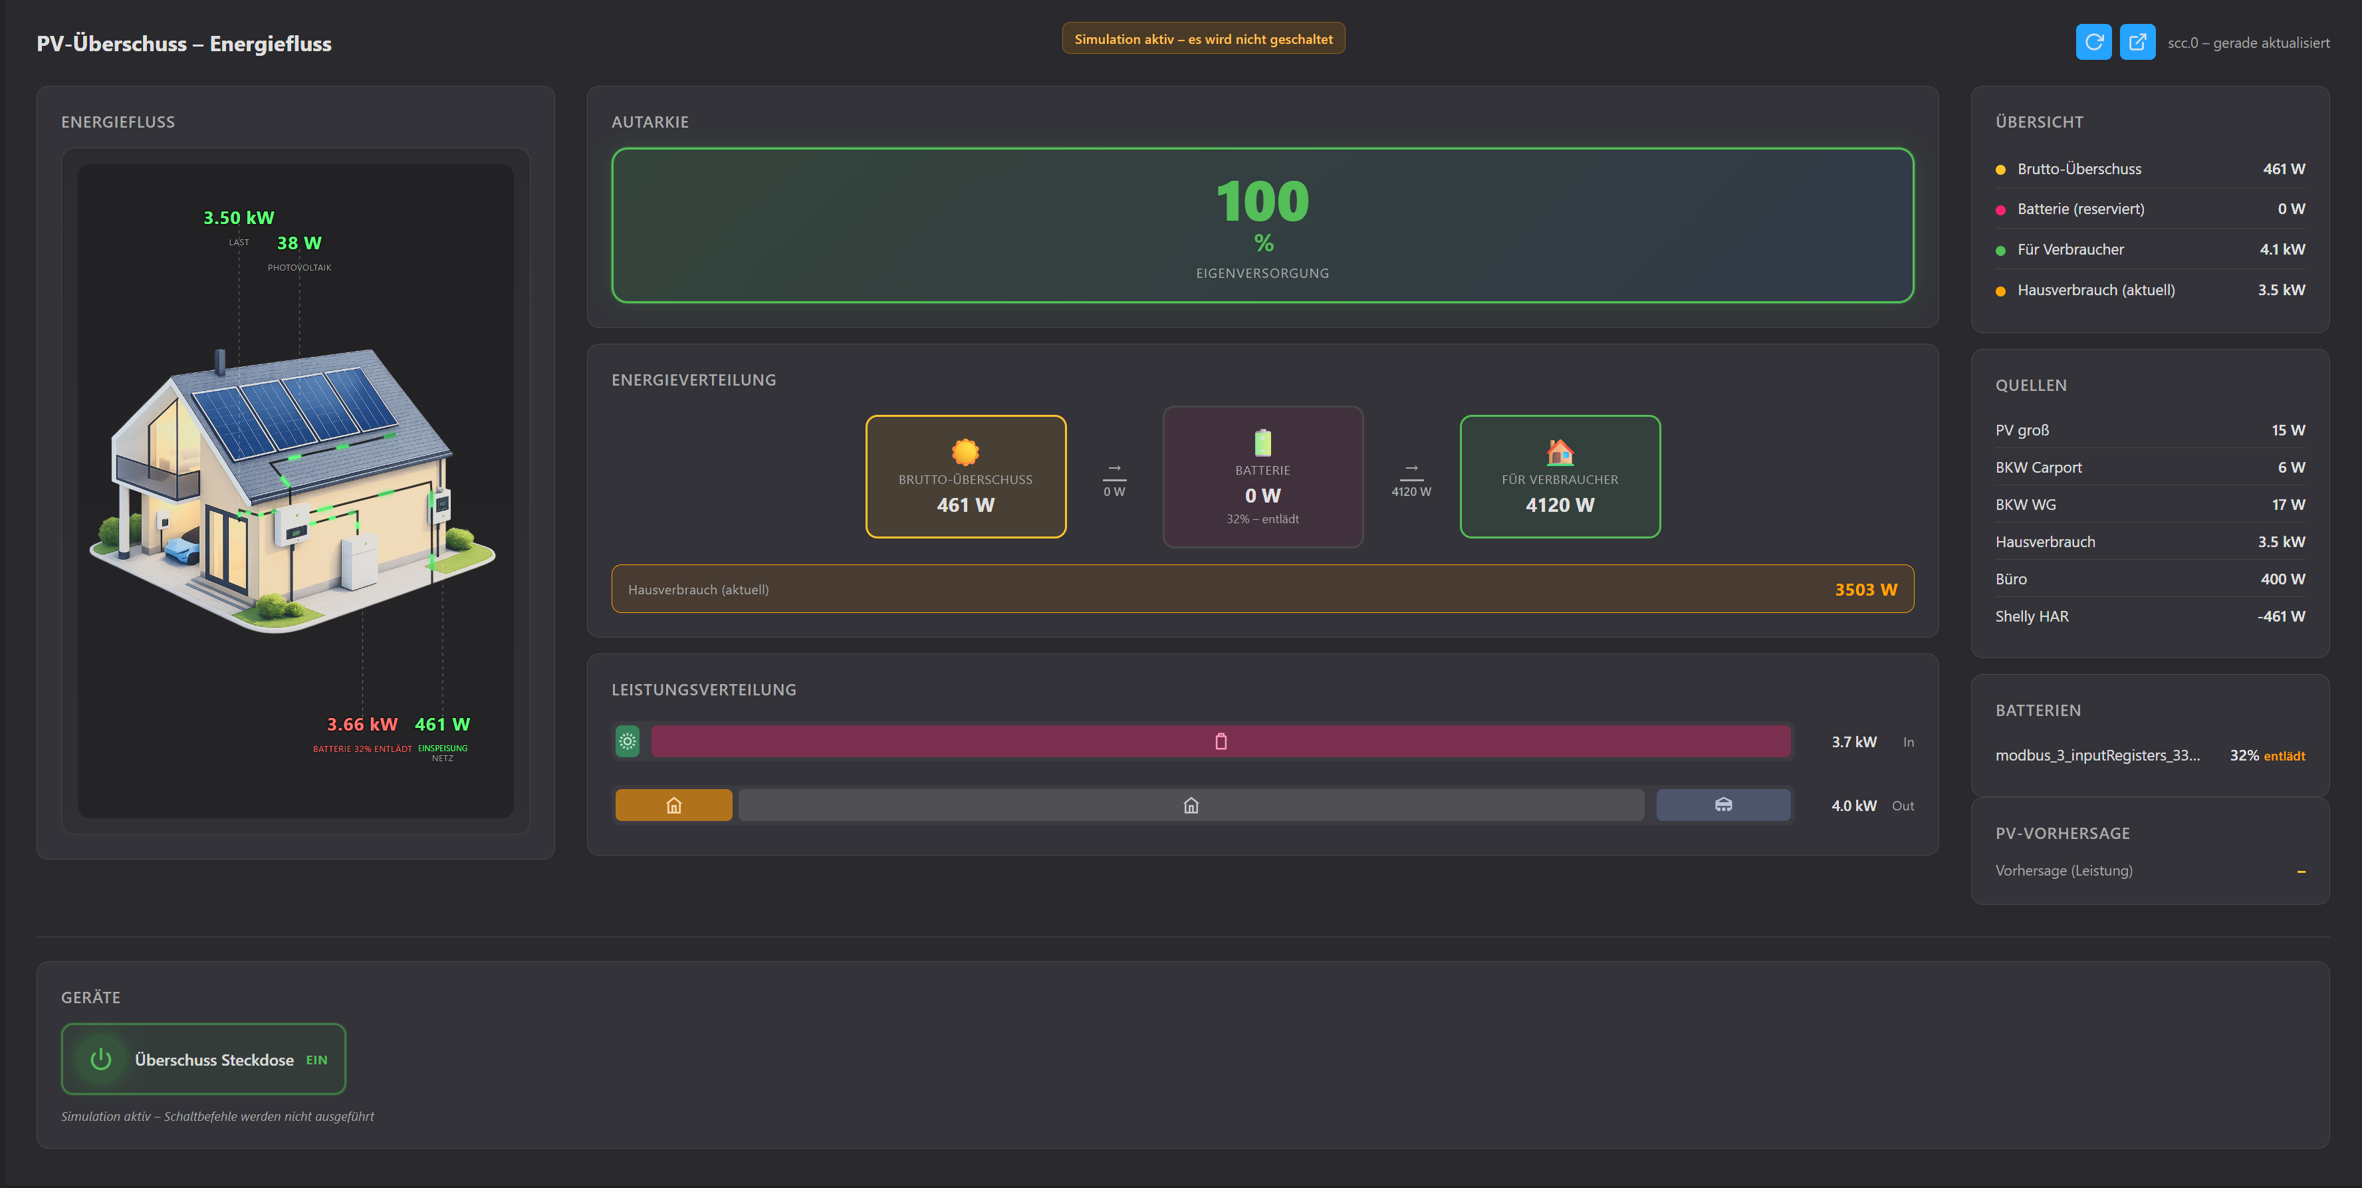Click the orange house segment in Out bar
The width and height of the screenshot is (2362, 1188).
673,806
